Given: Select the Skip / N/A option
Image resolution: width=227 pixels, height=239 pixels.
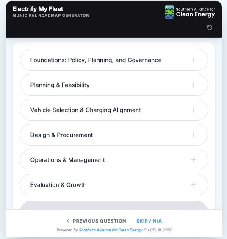Looking at the screenshot, I should (x=149, y=221).
